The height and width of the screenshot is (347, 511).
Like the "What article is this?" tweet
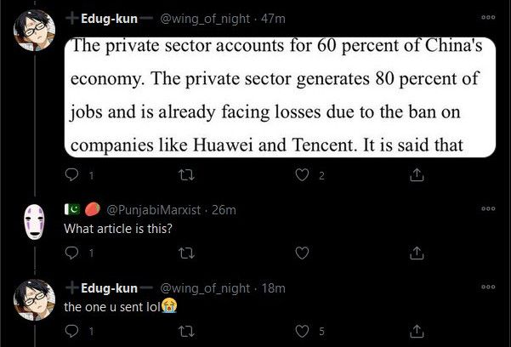(x=300, y=253)
